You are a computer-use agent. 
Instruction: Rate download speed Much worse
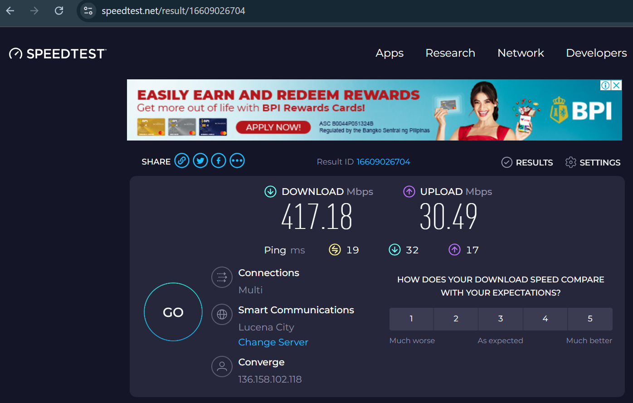pos(411,319)
